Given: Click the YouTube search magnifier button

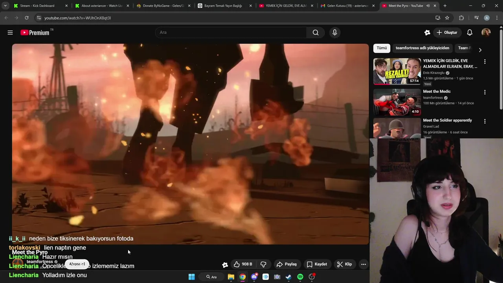Looking at the screenshot, I should click(316, 33).
